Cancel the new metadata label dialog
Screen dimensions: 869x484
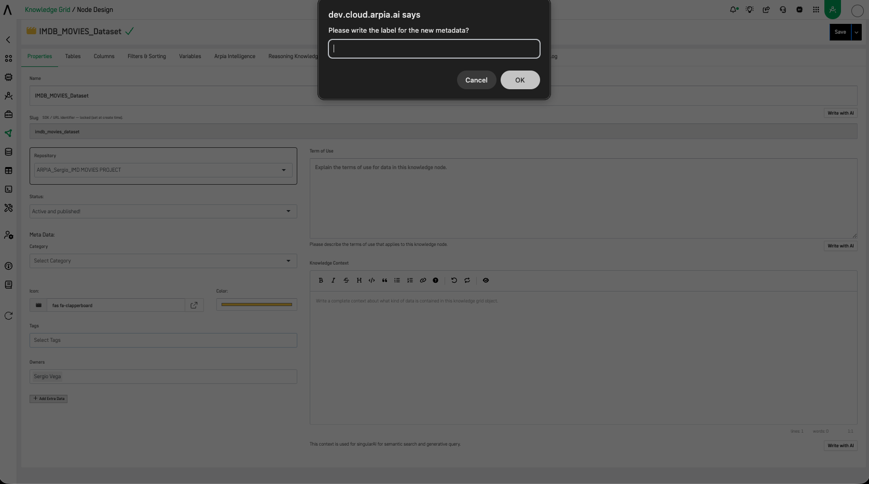pos(476,80)
